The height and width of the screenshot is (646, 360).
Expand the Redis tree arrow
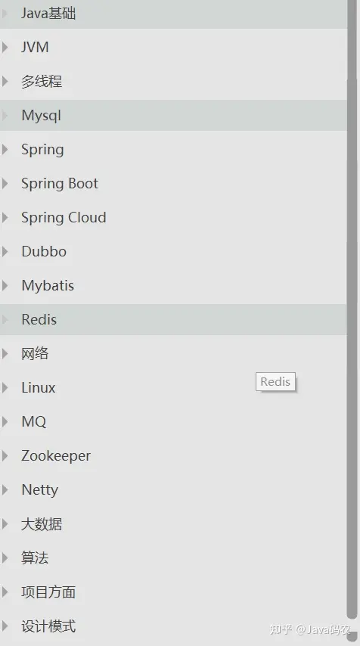click(5, 319)
